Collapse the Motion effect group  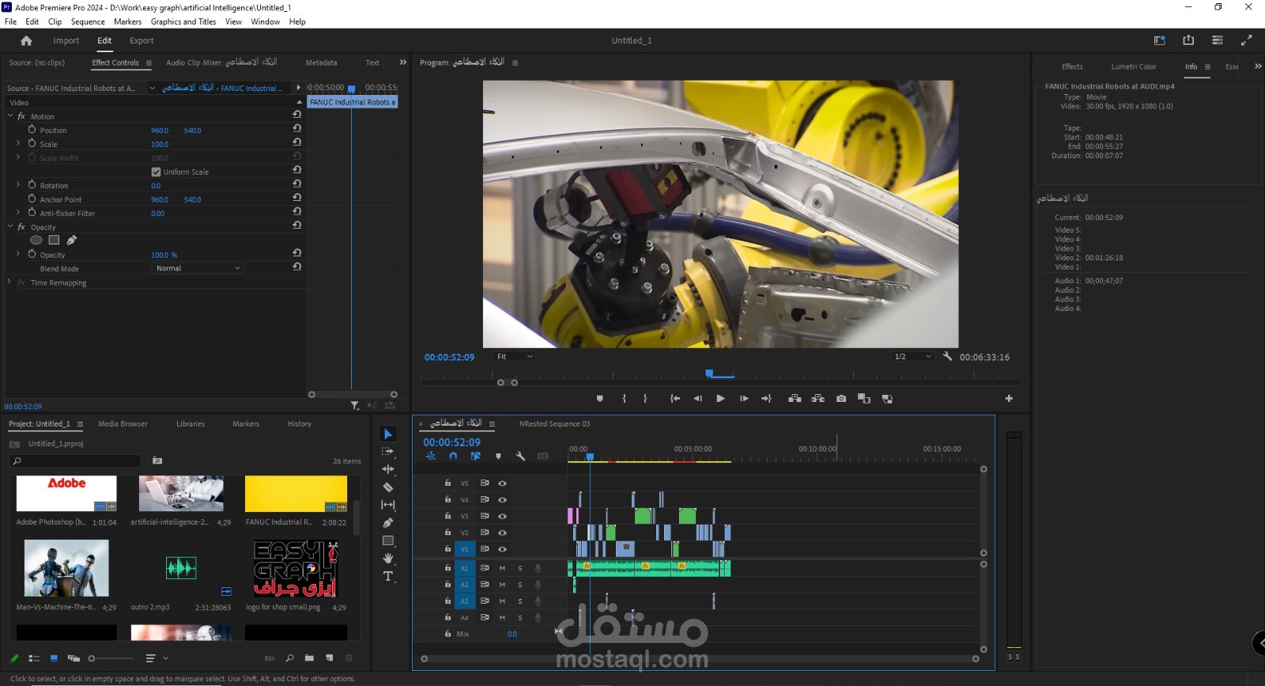point(10,116)
